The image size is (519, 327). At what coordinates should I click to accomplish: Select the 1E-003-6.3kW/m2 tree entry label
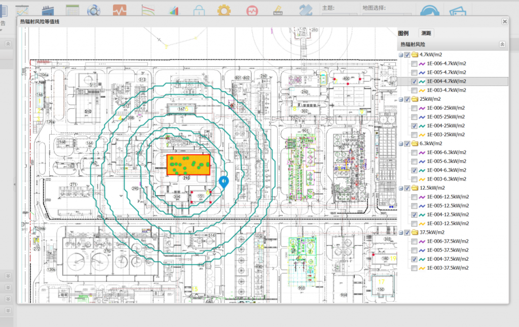(446, 179)
